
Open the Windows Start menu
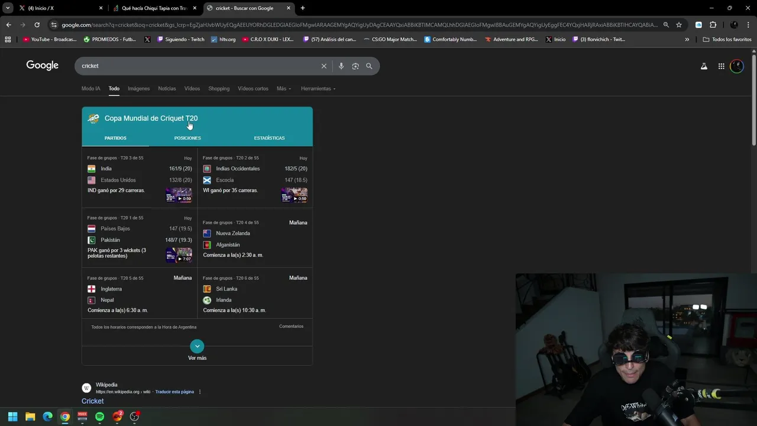(x=12, y=417)
